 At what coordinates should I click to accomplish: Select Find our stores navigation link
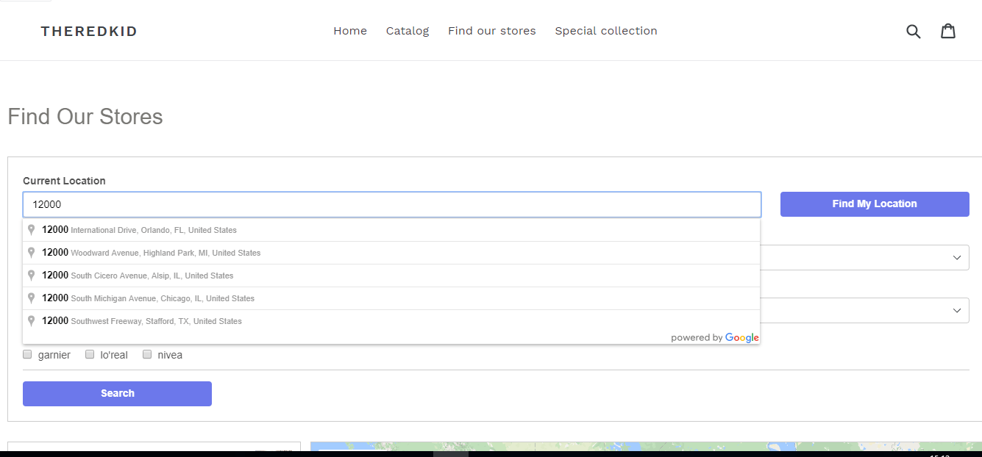pos(492,31)
